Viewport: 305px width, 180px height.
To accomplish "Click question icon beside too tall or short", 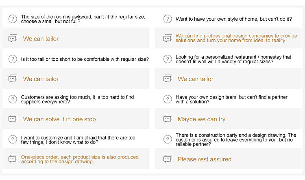I will point(13,59).
